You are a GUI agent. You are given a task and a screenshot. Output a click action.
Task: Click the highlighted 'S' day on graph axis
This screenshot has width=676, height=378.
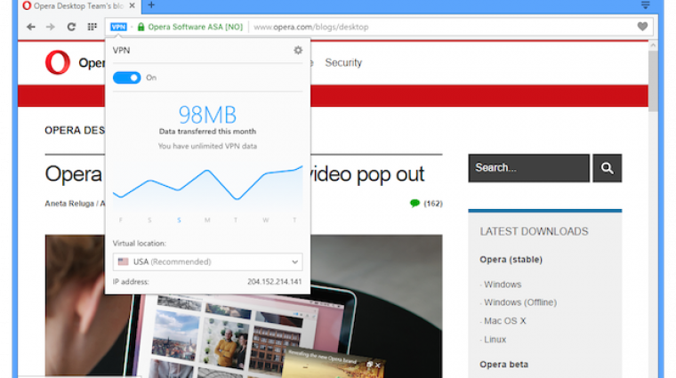coord(179,221)
